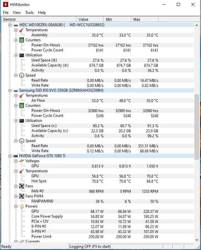Viewport: 201px width, 250px height.
Task: Collapse the NVIDIA Fans group
Action: coord(16,186)
